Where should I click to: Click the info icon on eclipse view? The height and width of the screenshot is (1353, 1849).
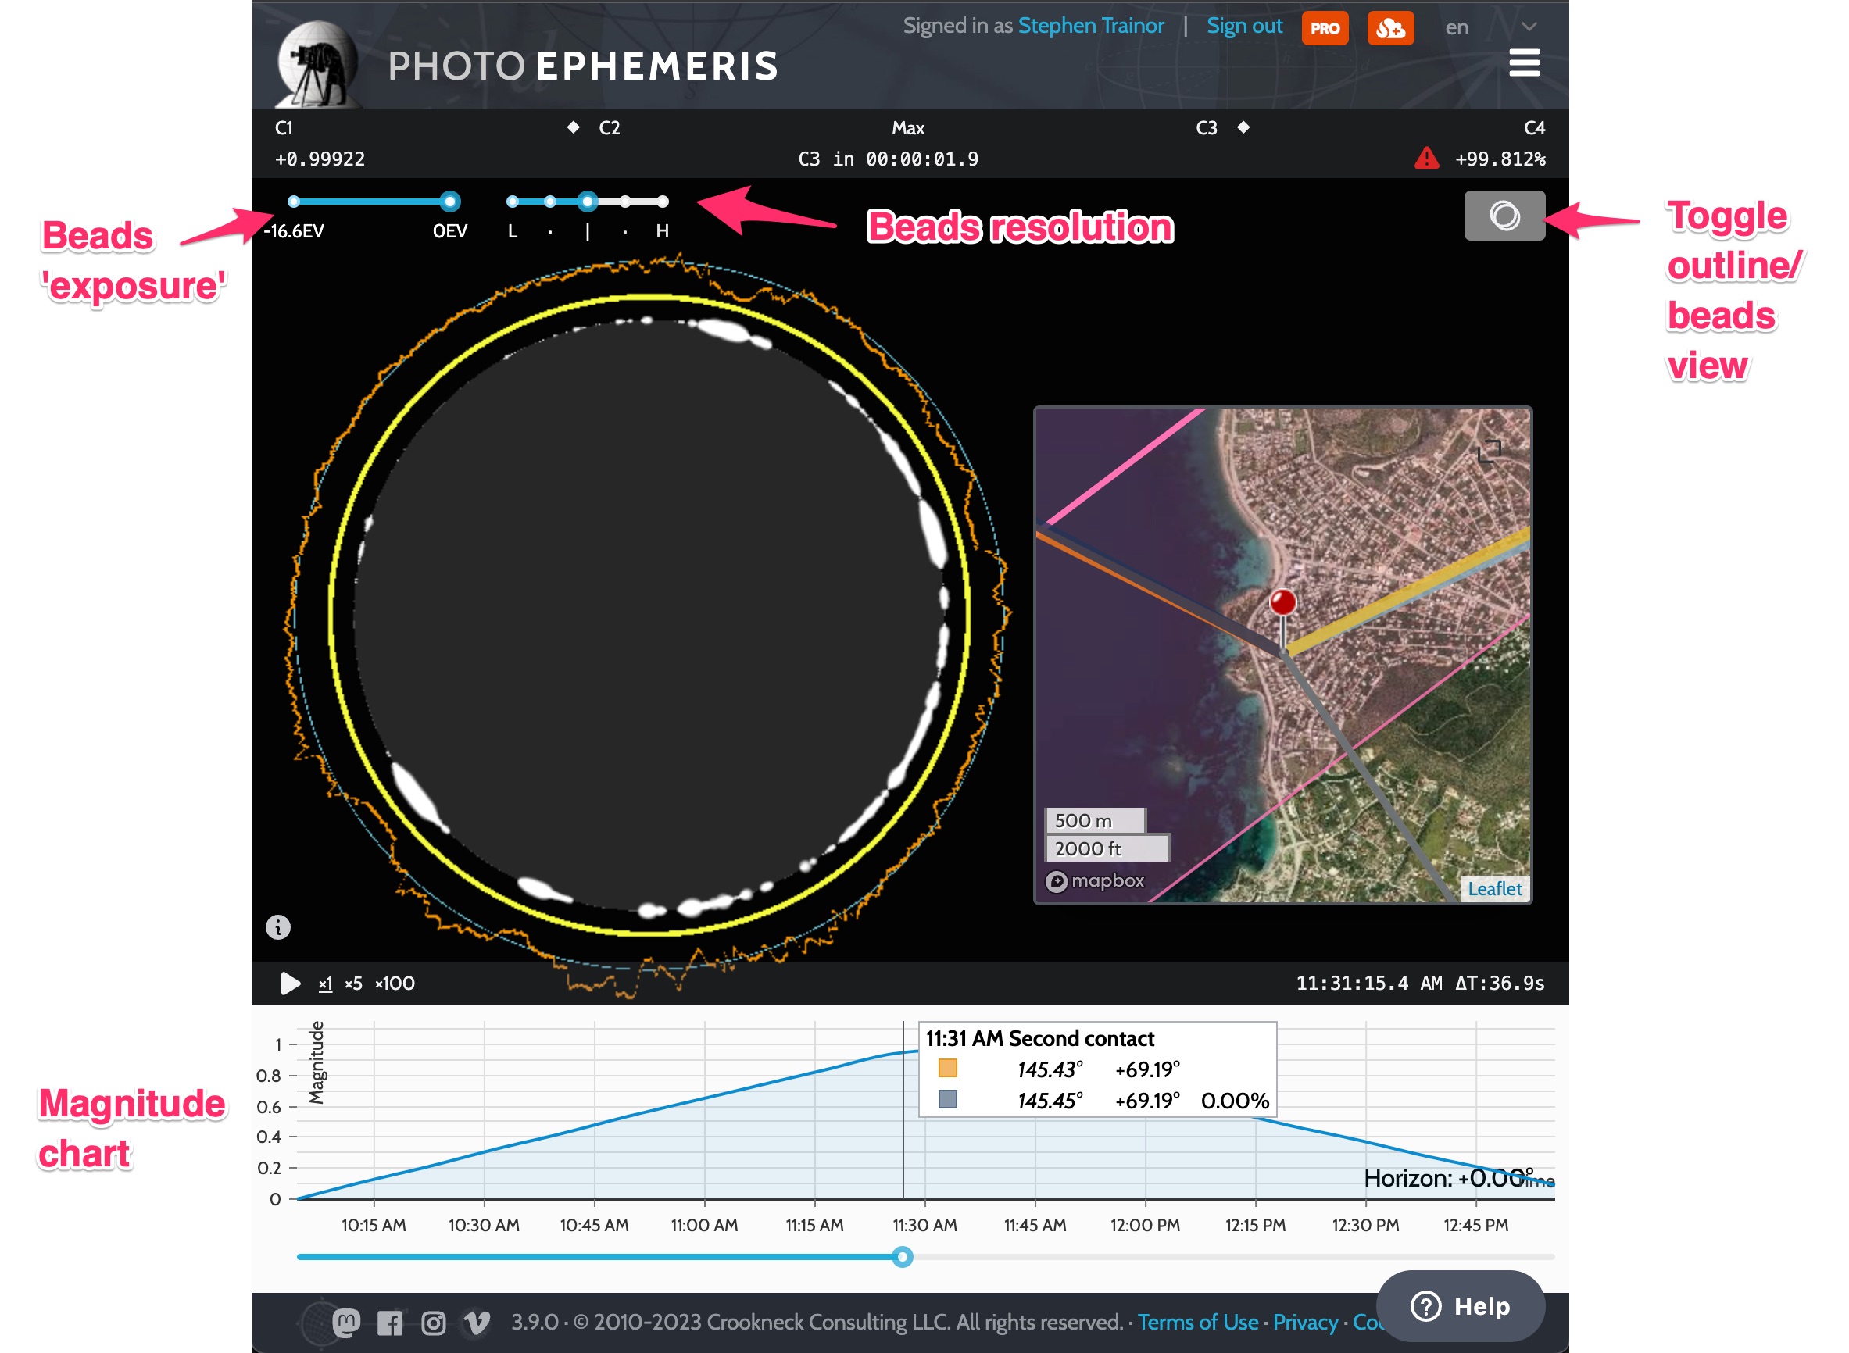(277, 927)
